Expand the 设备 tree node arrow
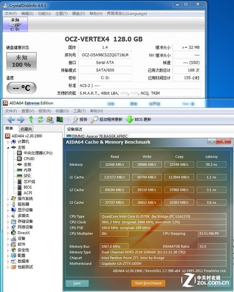This screenshot has width=234, height=292. (x=8, y=239)
